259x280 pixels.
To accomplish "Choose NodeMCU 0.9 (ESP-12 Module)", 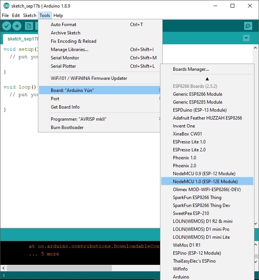I will (207, 174).
